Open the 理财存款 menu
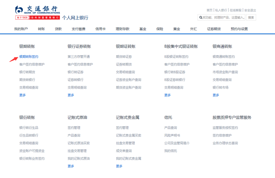This screenshot has width=275, height=178. tap(122, 29)
